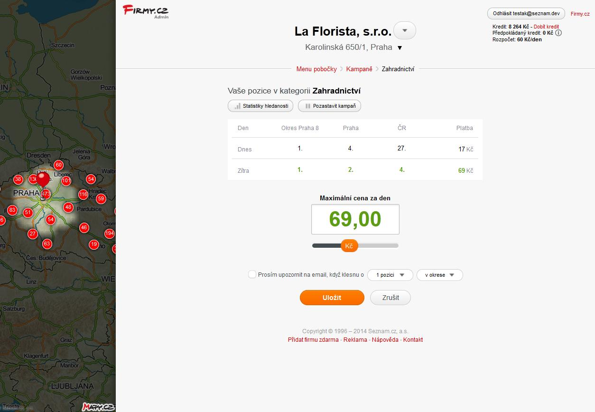
Task: Cancel with the Zrušit button
Action: click(390, 298)
